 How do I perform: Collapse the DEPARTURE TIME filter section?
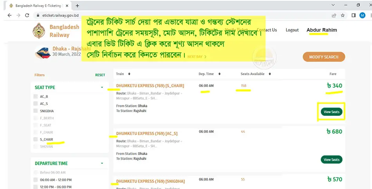[x=102, y=164]
